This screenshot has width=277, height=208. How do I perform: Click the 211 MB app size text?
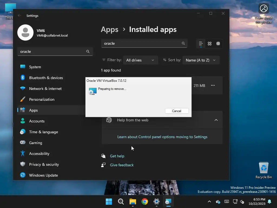click(x=199, y=86)
